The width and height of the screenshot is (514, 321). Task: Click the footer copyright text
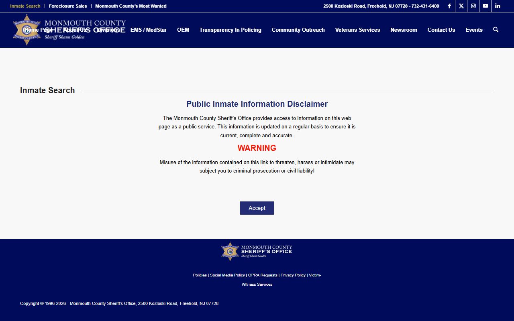point(119,303)
